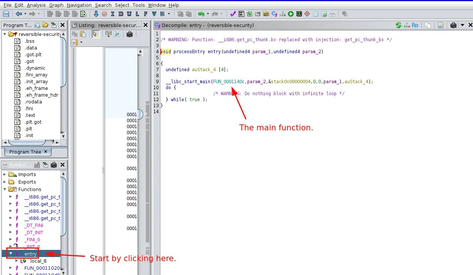The image size is (473, 275).
Task: Click the blue down arrow navigation icon
Action: pyautogui.click(x=96, y=14)
